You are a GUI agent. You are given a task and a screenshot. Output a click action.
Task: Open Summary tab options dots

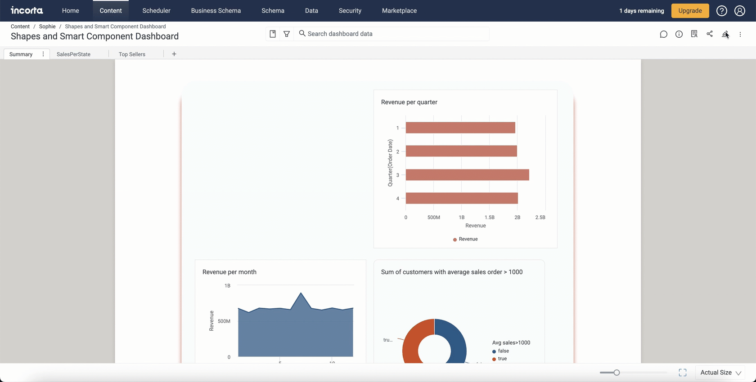pos(43,54)
